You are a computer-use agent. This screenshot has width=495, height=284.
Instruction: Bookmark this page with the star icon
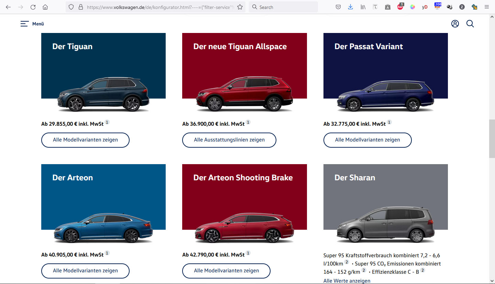pos(240,7)
